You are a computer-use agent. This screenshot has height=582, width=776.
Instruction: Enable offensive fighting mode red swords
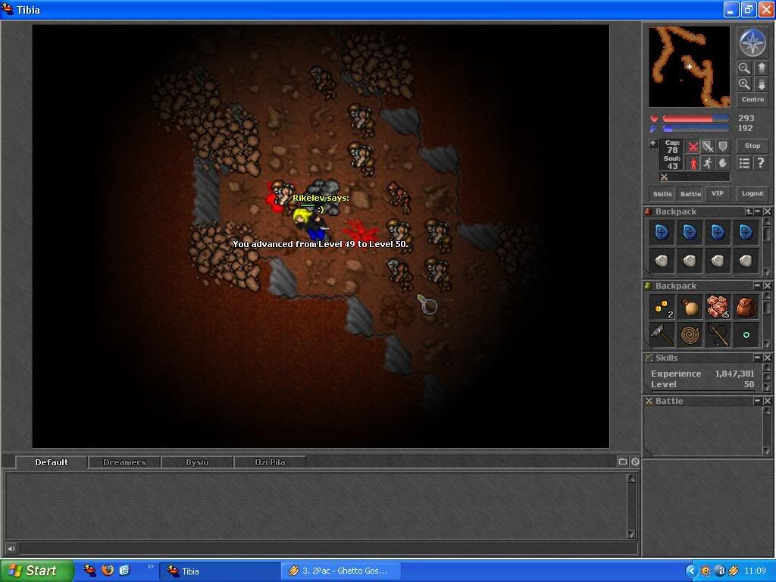pos(693,147)
